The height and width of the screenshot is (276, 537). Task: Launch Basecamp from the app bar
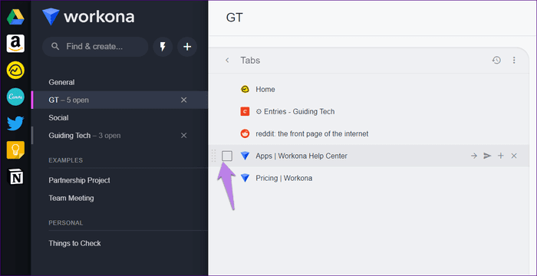point(15,71)
